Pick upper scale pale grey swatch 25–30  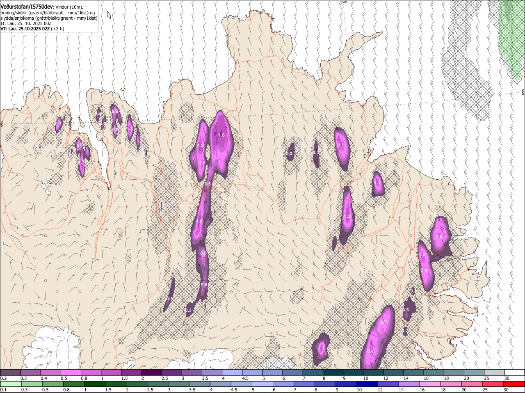point(494,372)
